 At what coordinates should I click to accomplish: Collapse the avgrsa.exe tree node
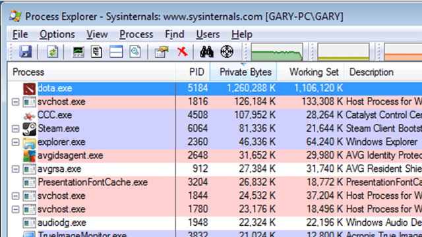[16, 169]
